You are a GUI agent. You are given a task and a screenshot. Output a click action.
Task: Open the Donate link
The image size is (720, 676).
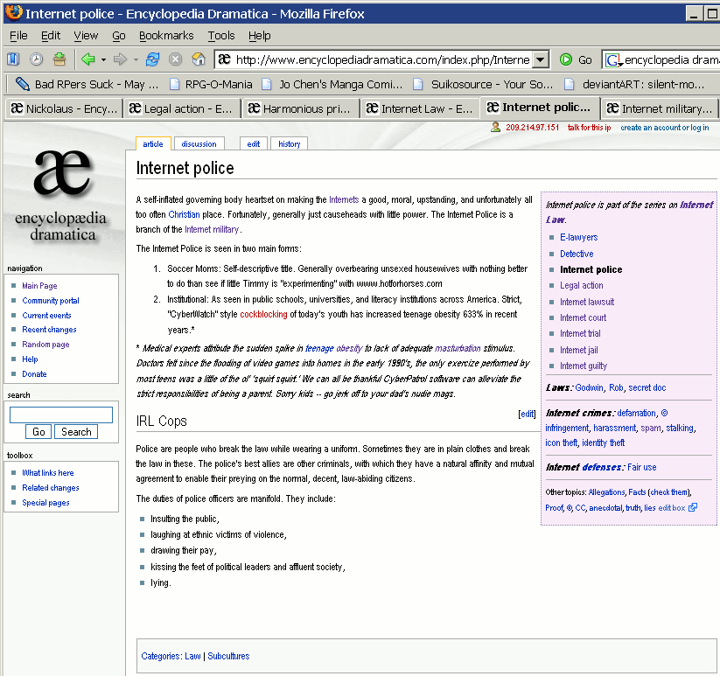[34, 374]
